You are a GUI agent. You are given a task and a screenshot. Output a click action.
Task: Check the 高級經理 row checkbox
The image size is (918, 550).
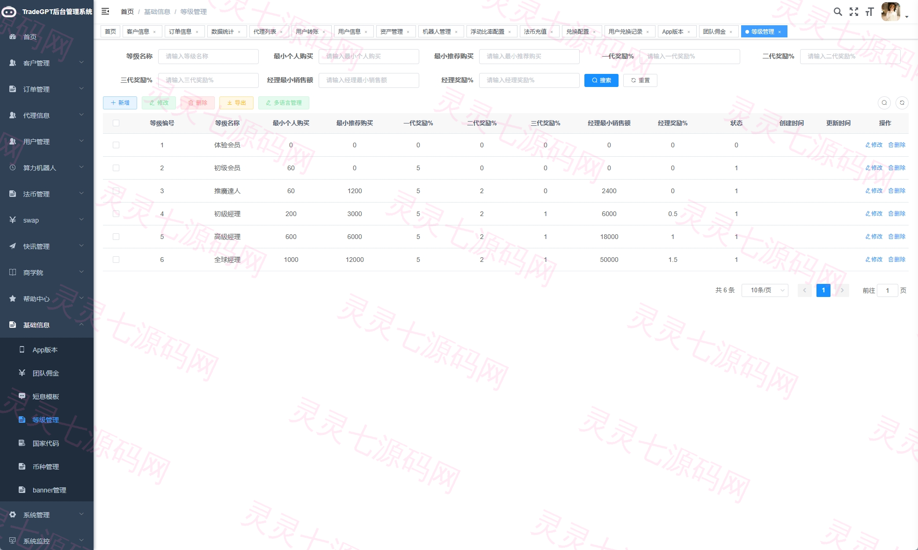pos(116,237)
